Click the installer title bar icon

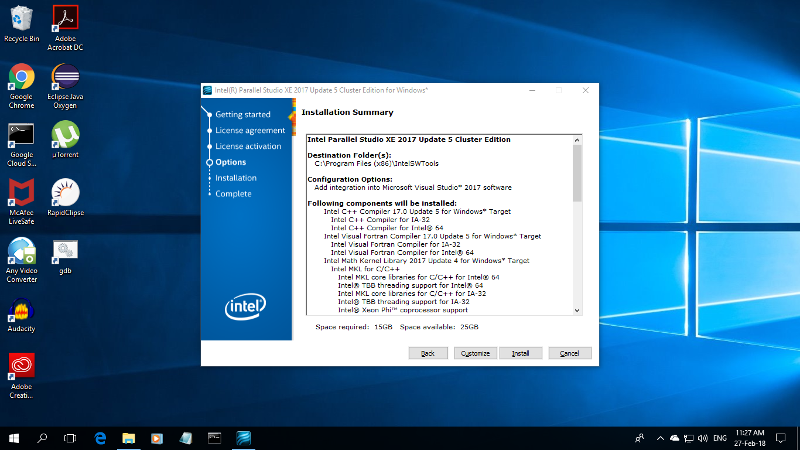coord(207,90)
